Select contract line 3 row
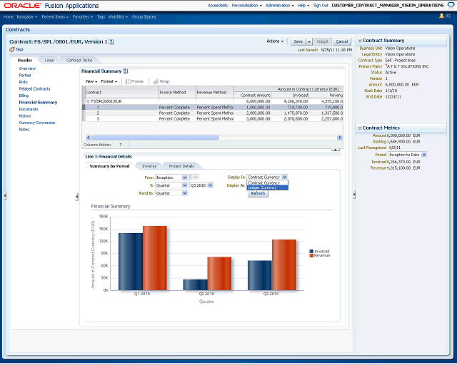457x365 pixels. [213, 119]
